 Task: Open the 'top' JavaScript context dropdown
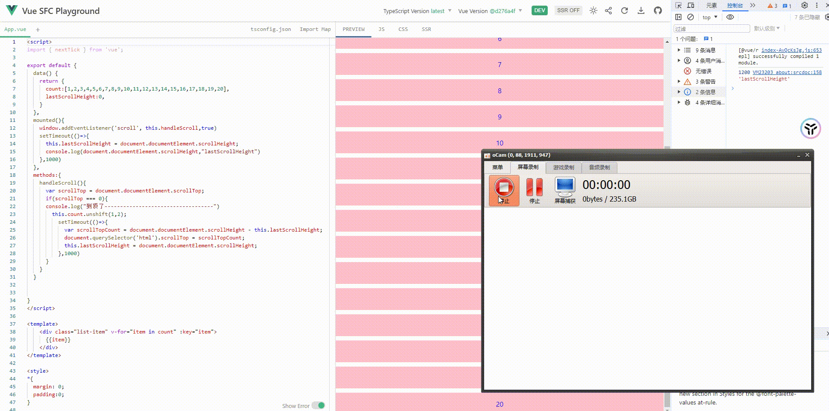tap(710, 17)
